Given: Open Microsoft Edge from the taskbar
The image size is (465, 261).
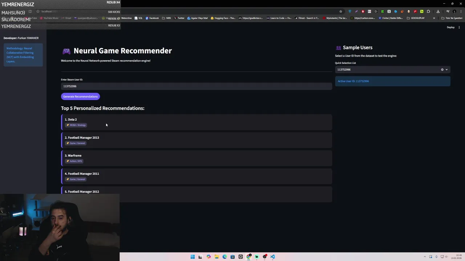Looking at the screenshot, I should pos(225,257).
